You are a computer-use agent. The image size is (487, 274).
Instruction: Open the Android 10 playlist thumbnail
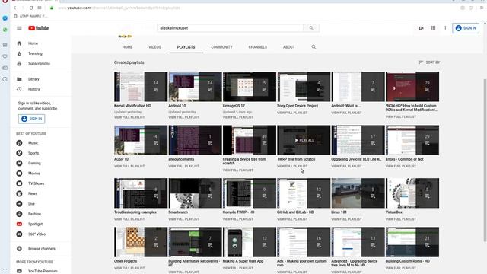click(x=195, y=87)
